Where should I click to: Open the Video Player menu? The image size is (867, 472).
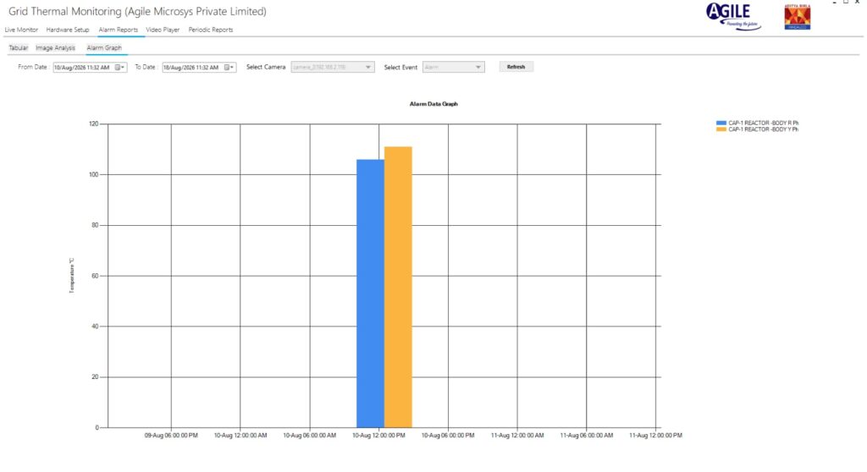(x=163, y=30)
